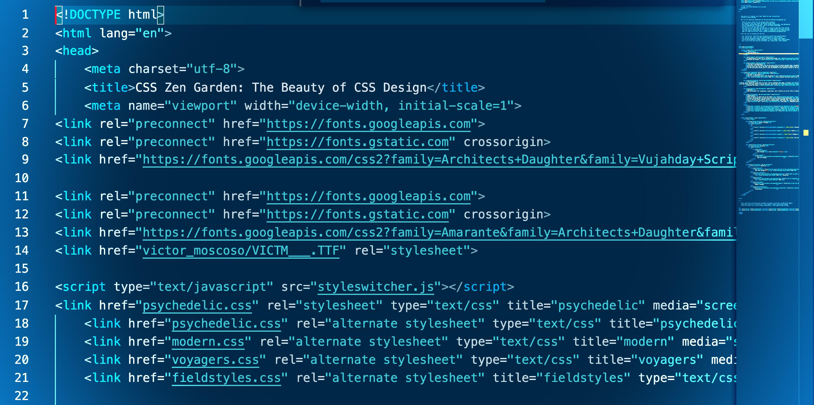This screenshot has height=405, width=814.
Task: Click the "viewport" value on line 6
Action: point(201,106)
